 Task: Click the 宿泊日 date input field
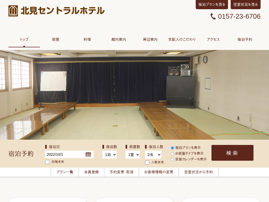pyautogui.click(x=69, y=154)
